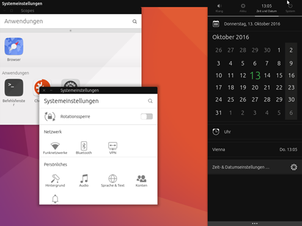
Task: Select October 14 in the calendar
Action: [267, 76]
